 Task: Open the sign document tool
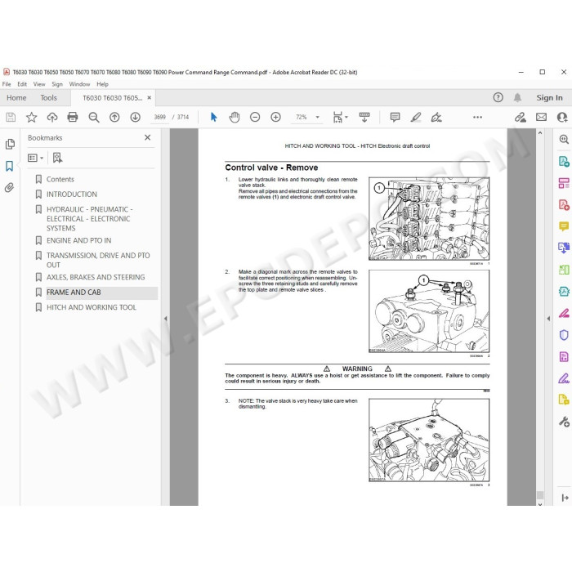pos(436,117)
